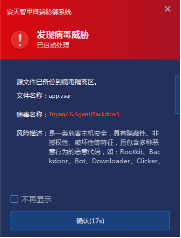Click the word Clicker in the description

coord(147,161)
